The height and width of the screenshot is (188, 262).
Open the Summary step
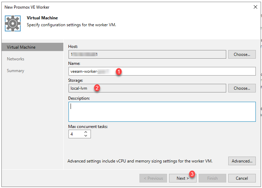coord(15,71)
